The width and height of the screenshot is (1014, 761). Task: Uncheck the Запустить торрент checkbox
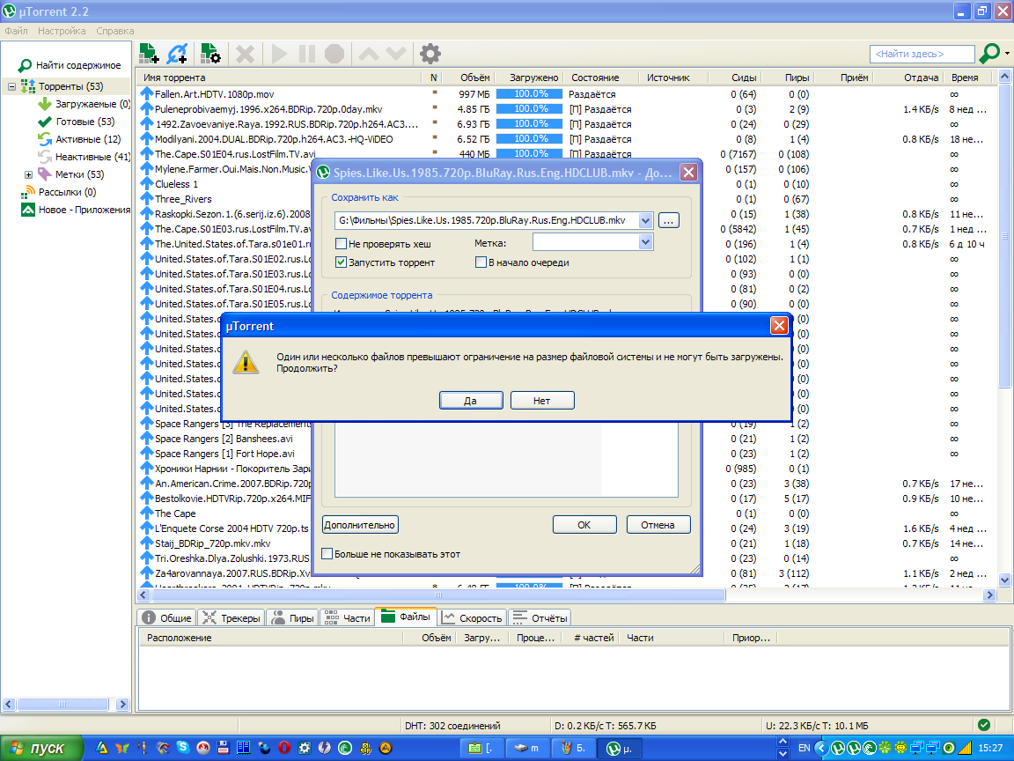[x=341, y=262]
